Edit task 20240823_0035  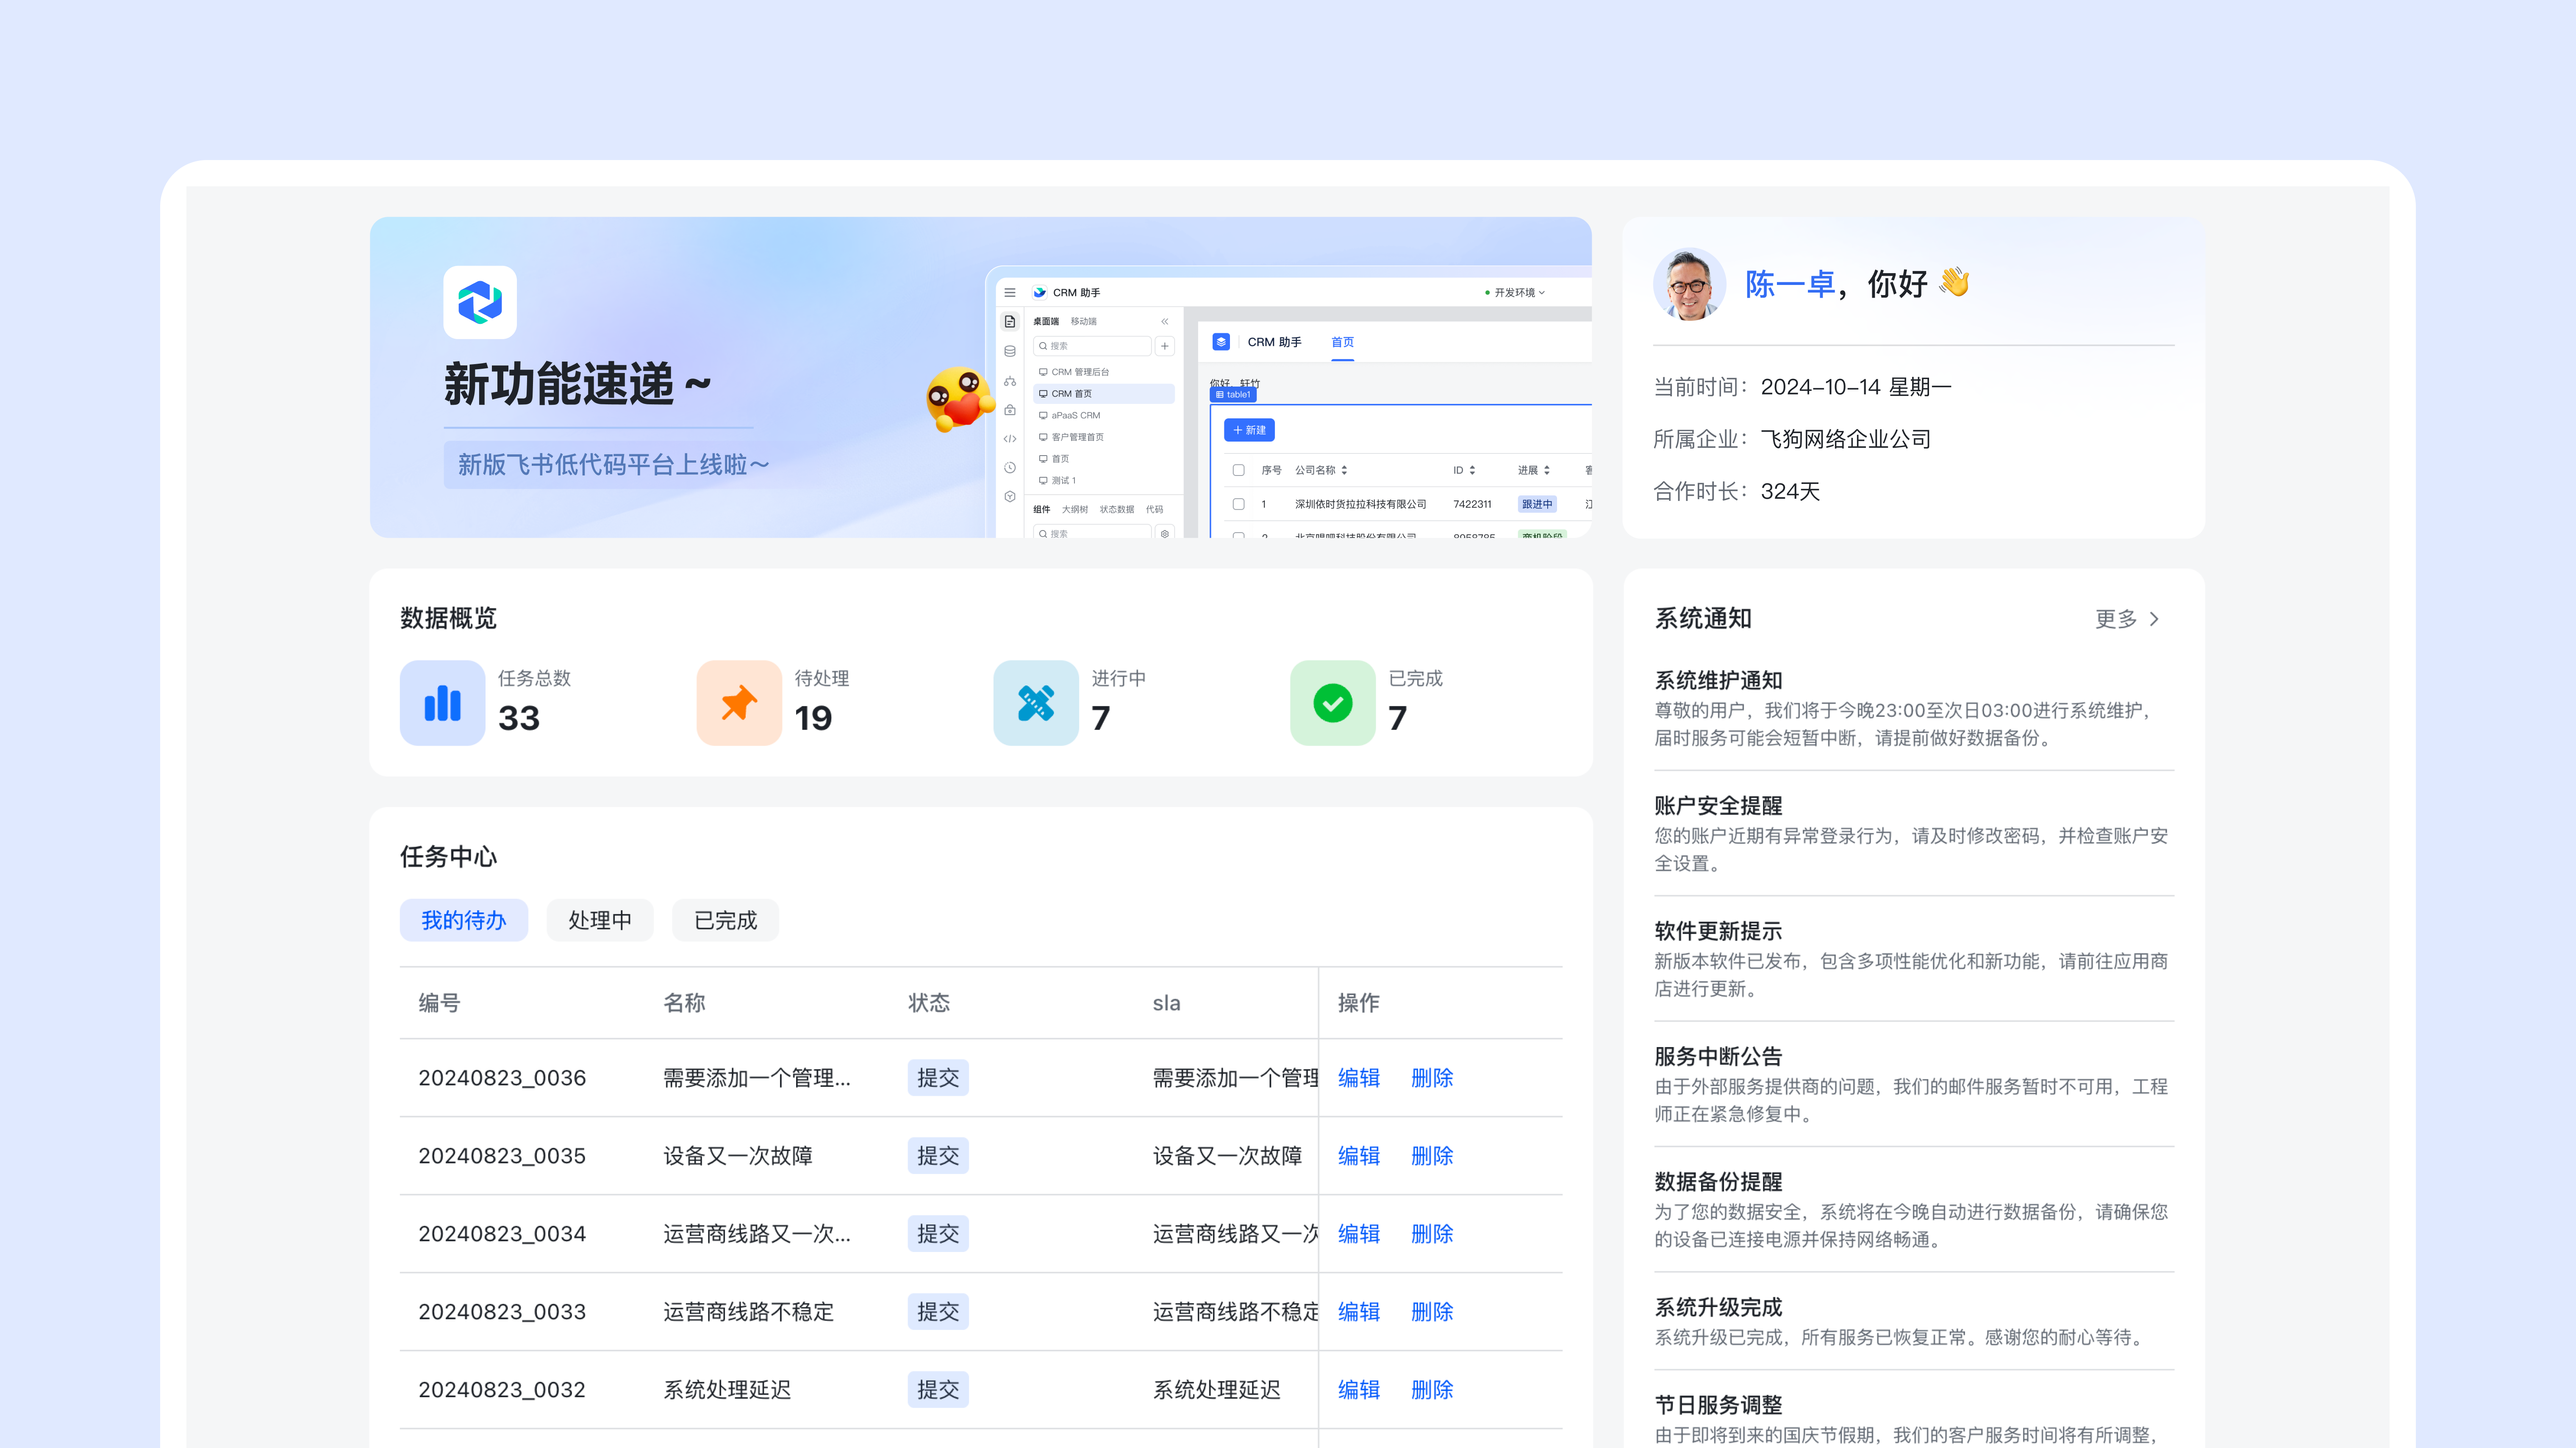click(1359, 1156)
